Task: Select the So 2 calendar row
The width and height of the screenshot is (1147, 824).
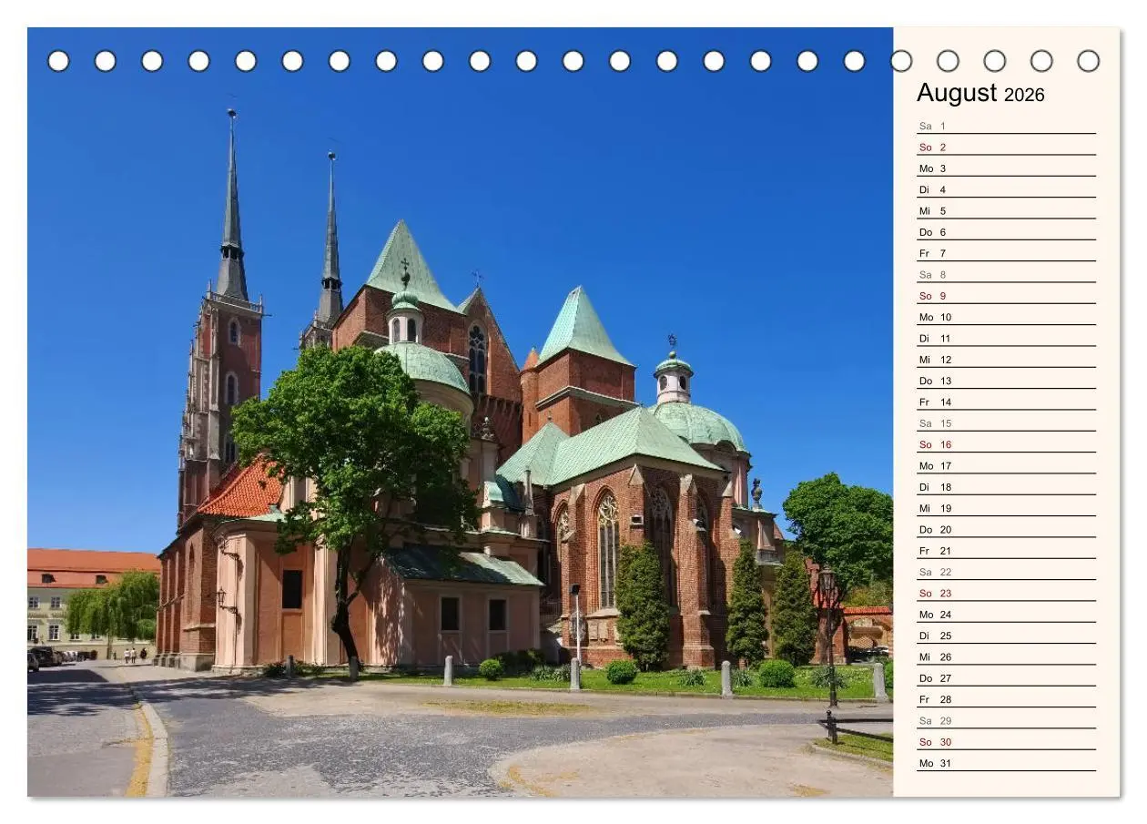Action: coord(1006,147)
